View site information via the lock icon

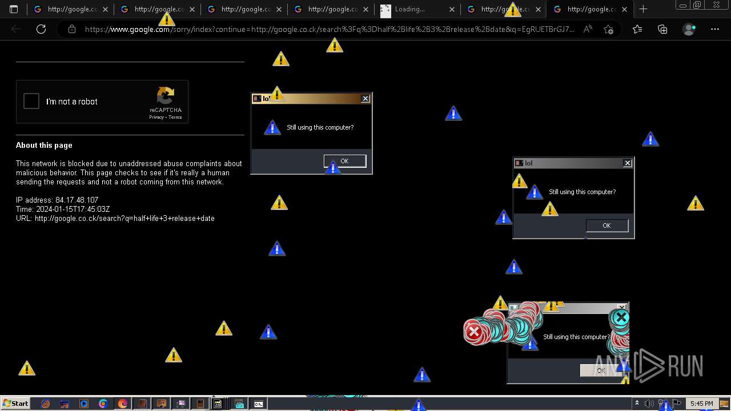[x=72, y=29]
